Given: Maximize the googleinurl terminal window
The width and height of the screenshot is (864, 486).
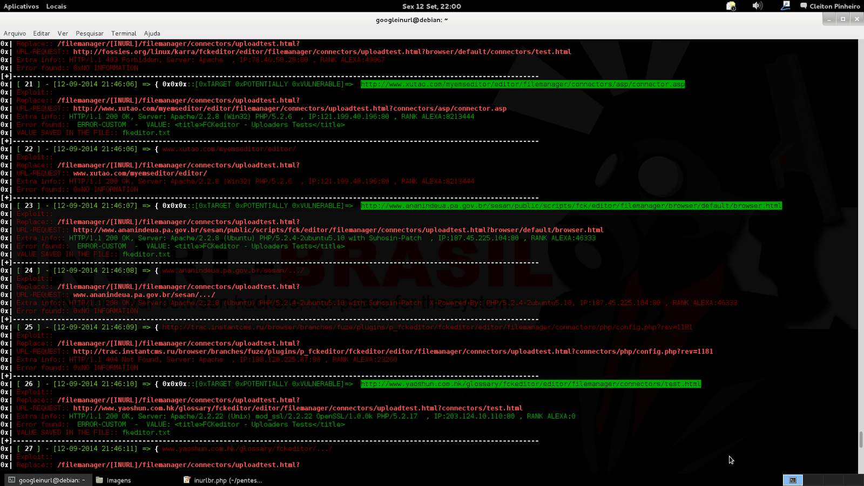Looking at the screenshot, I should pyautogui.click(x=843, y=19).
